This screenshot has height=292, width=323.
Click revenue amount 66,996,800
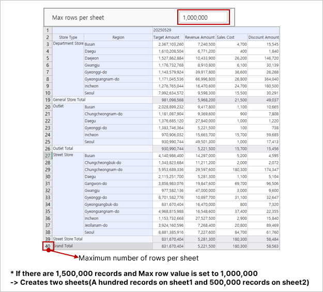pyautogui.click(x=200, y=79)
